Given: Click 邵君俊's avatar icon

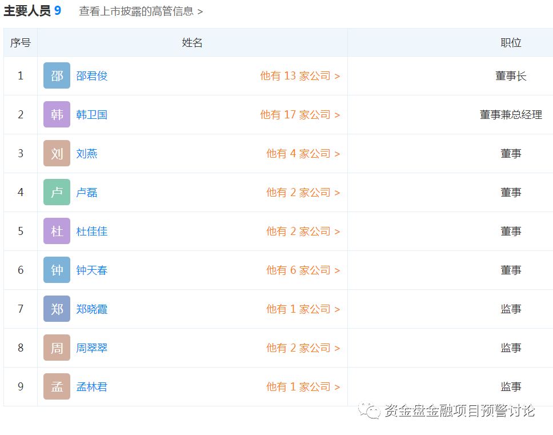Looking at the screenshot, I should click(56, 75).
